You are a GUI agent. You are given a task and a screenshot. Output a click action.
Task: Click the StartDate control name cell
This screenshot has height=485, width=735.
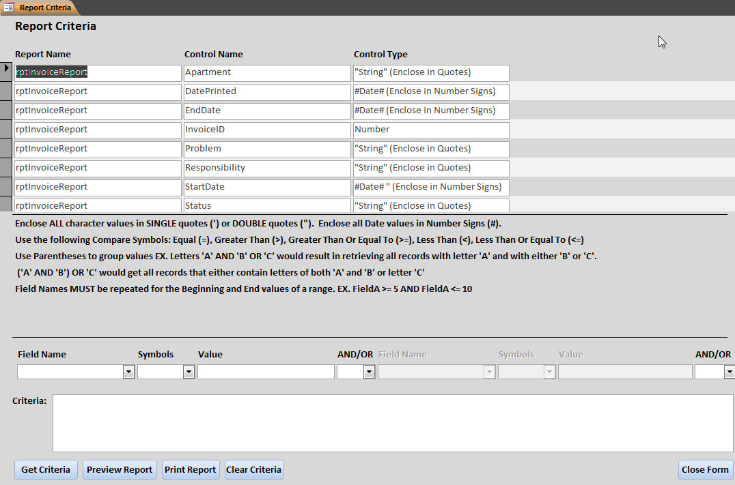267,188
